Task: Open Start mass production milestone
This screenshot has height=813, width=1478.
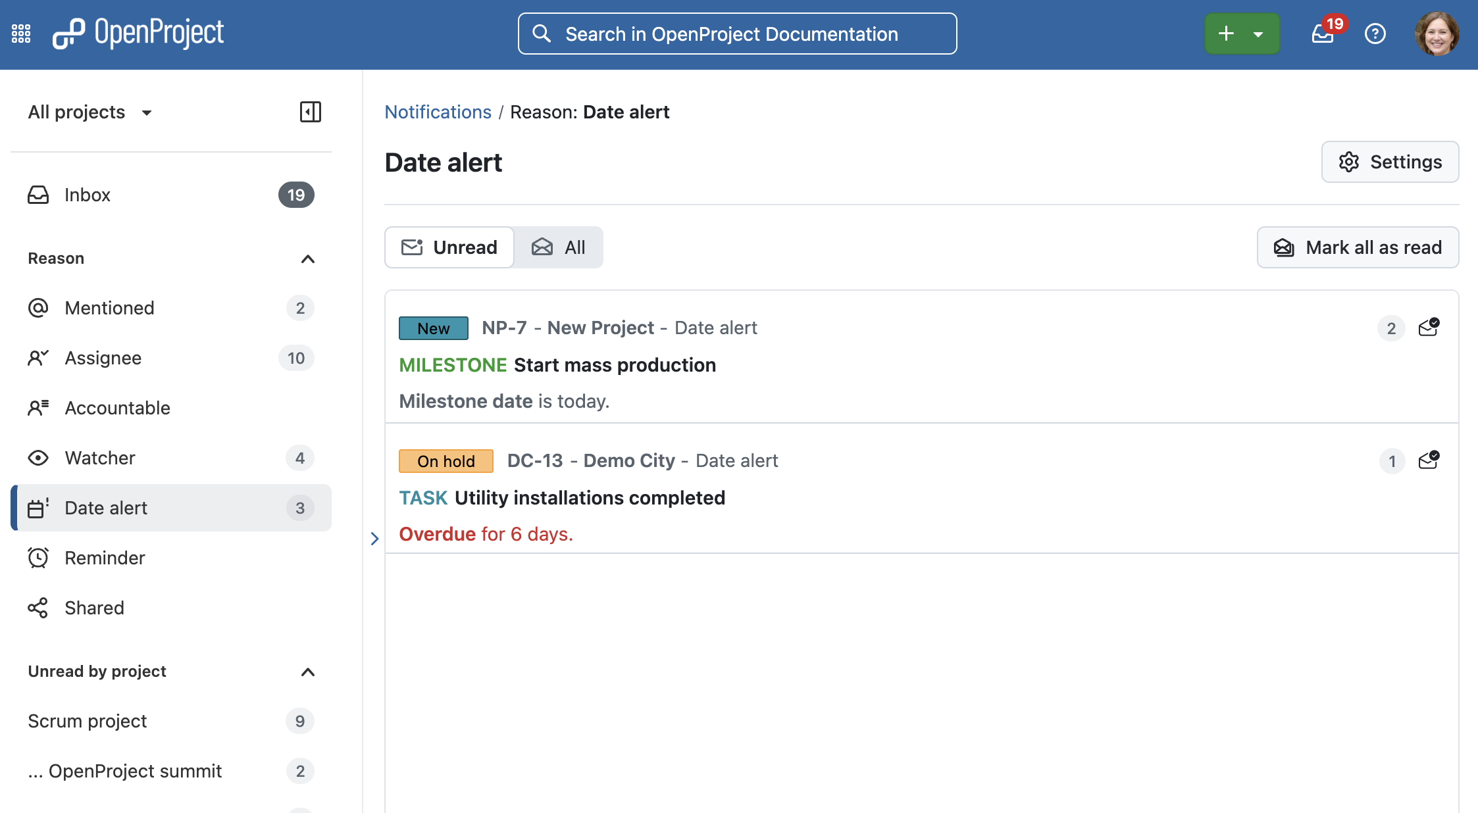Action: tap(615, 365)
